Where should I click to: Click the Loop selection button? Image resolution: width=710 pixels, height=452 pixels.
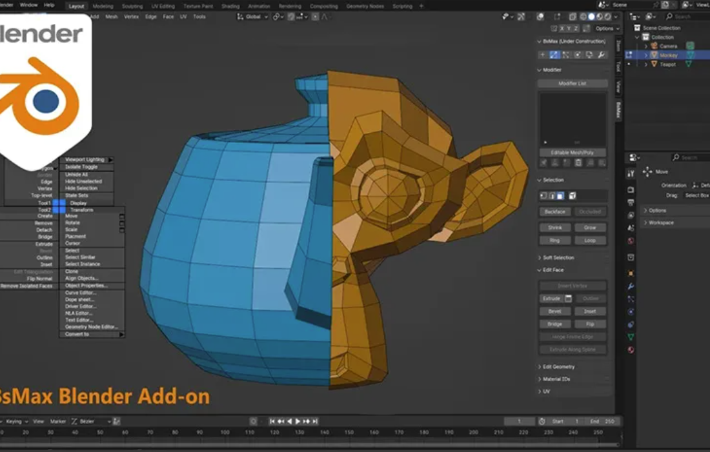point(590,241)
